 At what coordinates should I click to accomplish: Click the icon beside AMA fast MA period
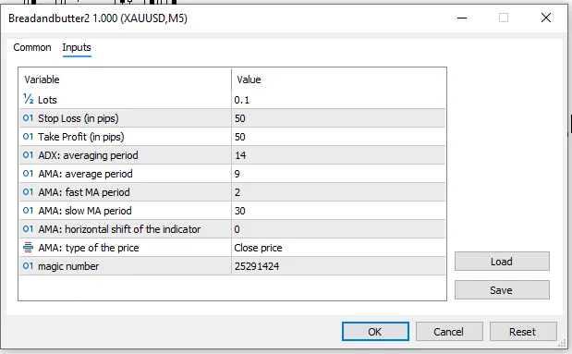(x=28, y=192)
